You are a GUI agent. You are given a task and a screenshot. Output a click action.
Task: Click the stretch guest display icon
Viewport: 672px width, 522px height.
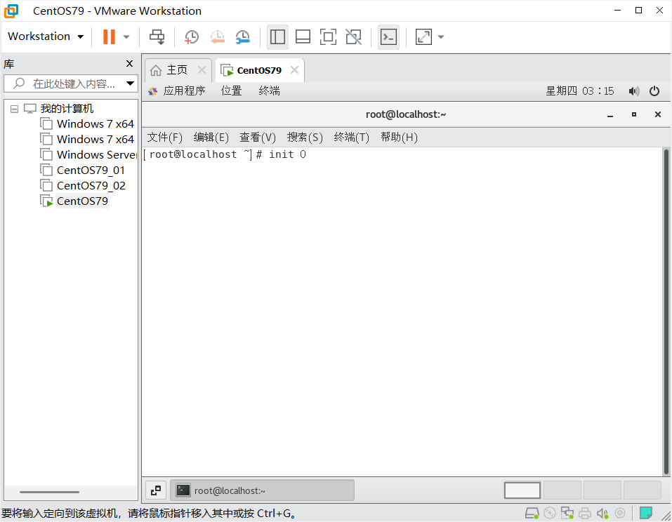coord(423,36)
